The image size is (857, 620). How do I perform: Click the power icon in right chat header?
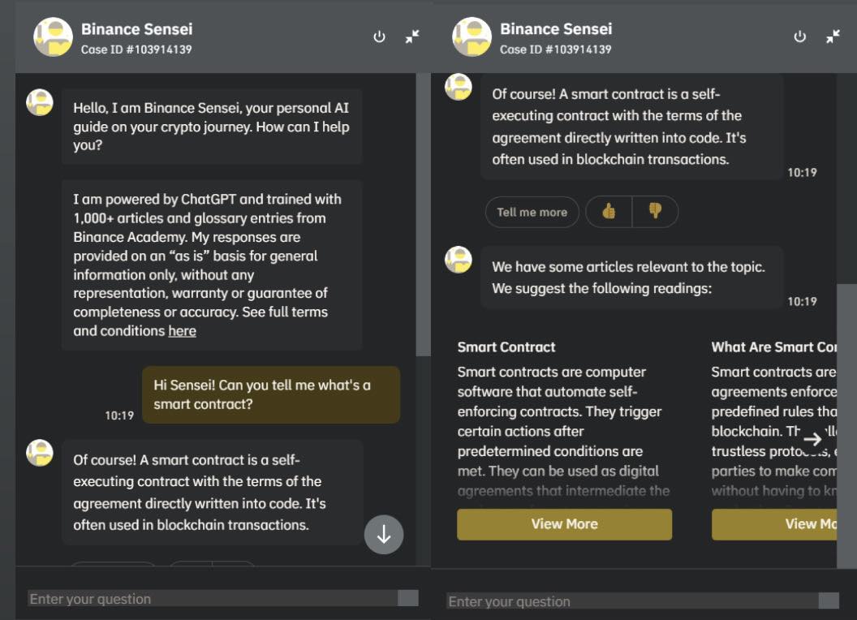click(x=799, y=37)
